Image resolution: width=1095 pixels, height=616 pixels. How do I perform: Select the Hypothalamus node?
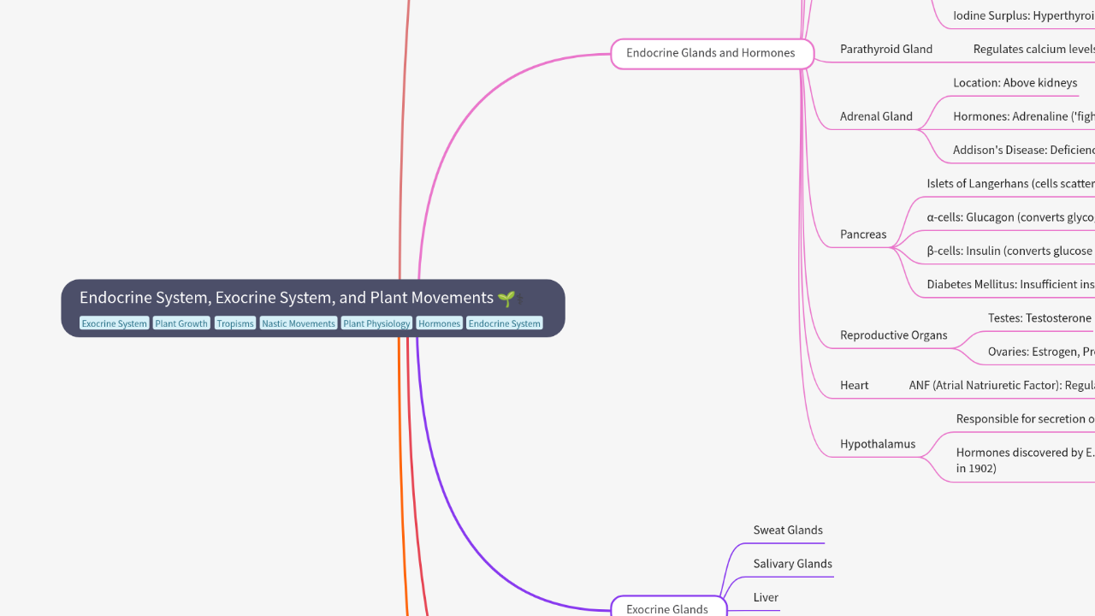click(x=878, y=444)
